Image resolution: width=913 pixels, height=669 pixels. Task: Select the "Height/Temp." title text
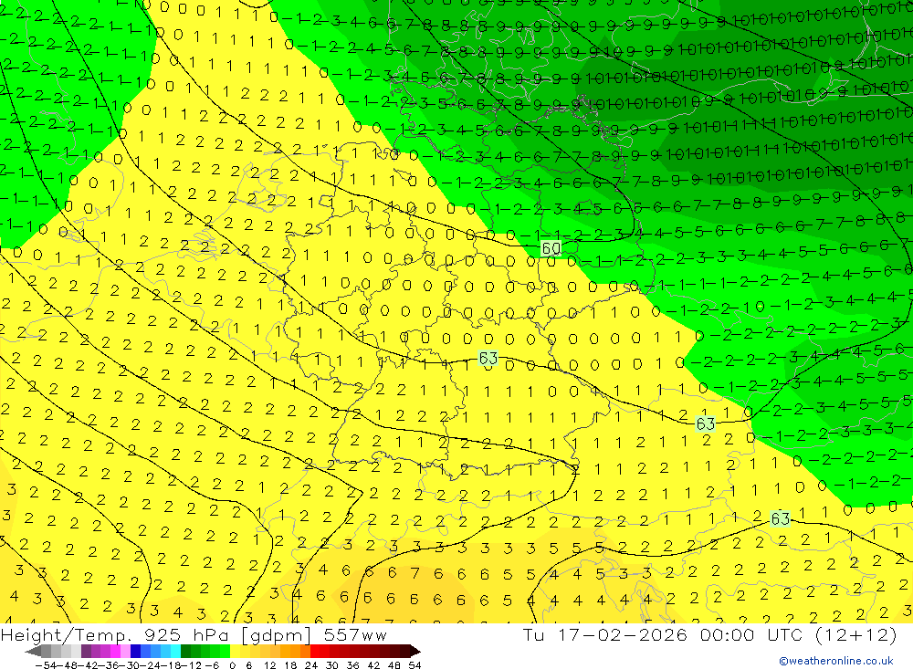[x=65, y=635]
